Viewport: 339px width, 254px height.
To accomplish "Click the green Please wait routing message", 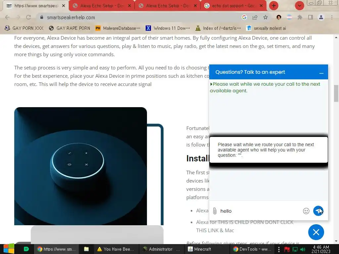I will tap(265, 87).
